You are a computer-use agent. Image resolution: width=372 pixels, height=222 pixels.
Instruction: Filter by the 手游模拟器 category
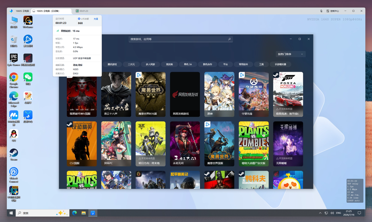pos(280,65)
